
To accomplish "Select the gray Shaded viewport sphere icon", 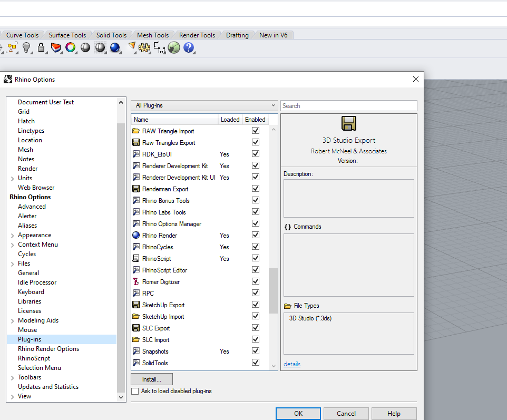I will point(85,48).
